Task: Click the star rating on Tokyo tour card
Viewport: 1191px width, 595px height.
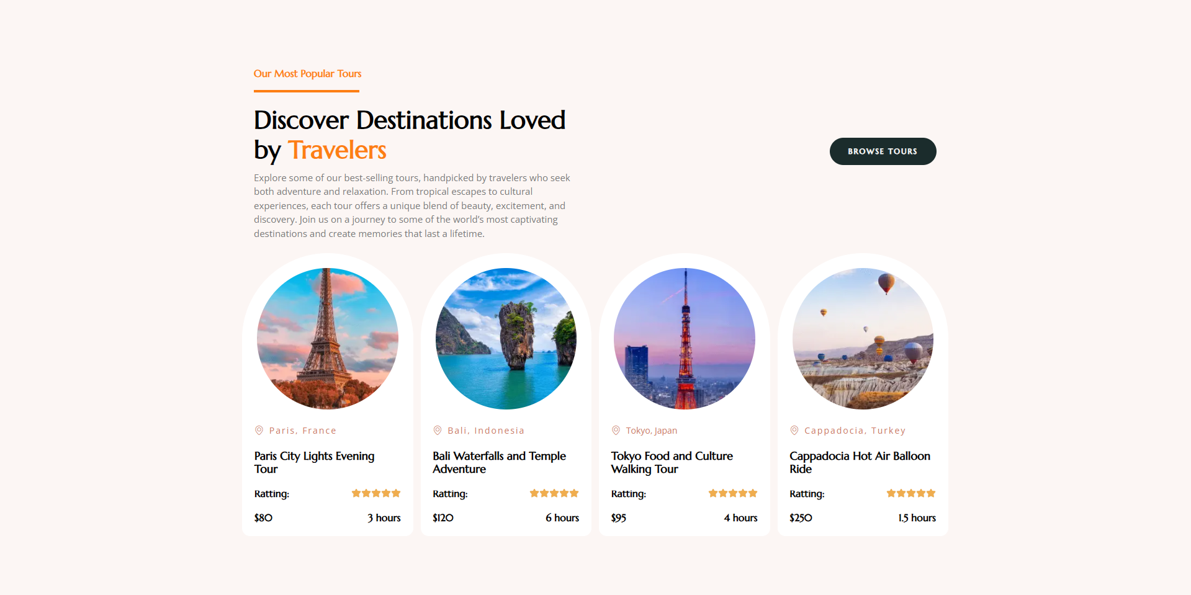Action: point(733,493)
